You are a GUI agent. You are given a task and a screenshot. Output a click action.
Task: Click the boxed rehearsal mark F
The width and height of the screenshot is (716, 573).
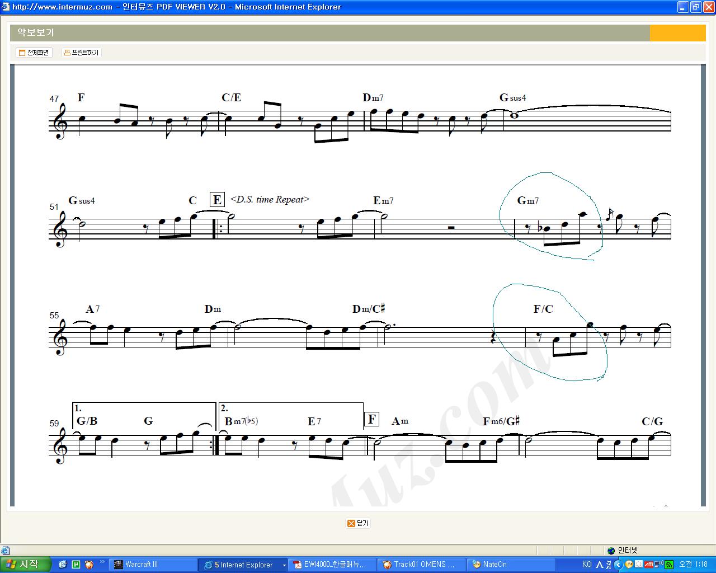[x=371, y=419]
